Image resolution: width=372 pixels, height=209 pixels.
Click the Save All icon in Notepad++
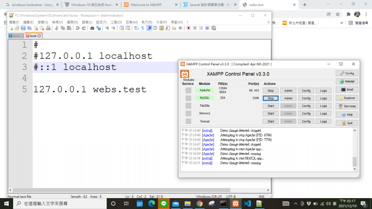tap(29, 28)
